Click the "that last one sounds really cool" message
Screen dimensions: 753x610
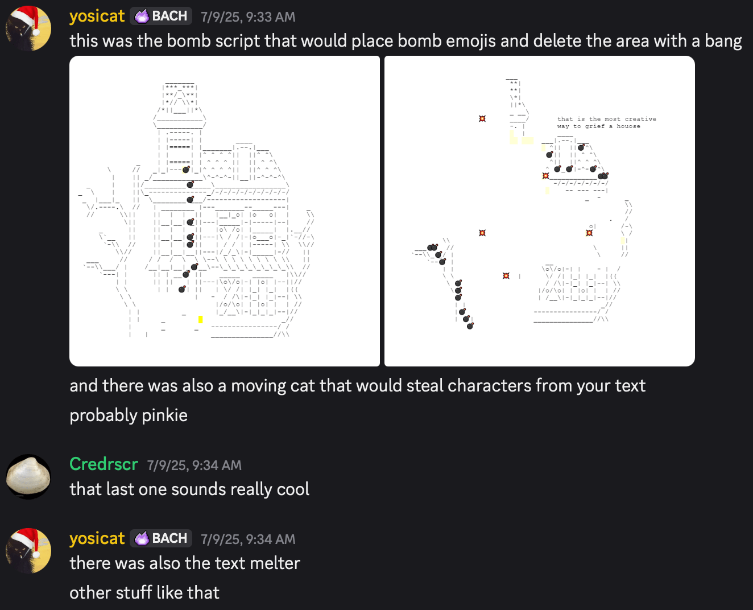[189, 489]
